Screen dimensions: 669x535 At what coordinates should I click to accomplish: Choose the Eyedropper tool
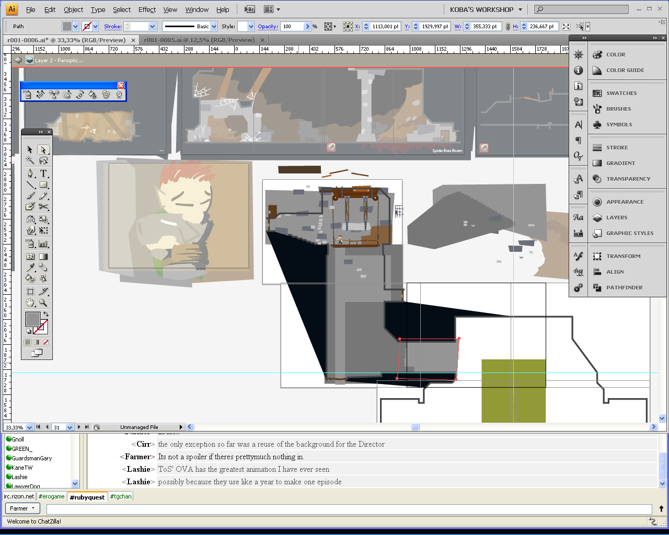click(30, 268)
